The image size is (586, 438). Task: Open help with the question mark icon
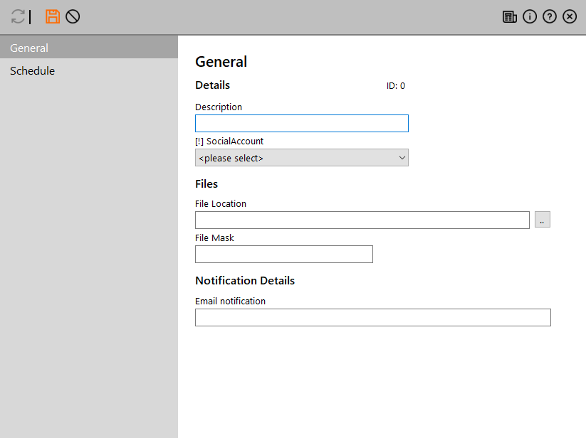click(550, 17)
